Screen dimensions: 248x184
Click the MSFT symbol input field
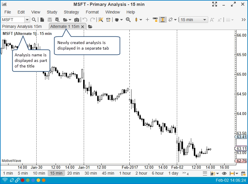(13, 20)
